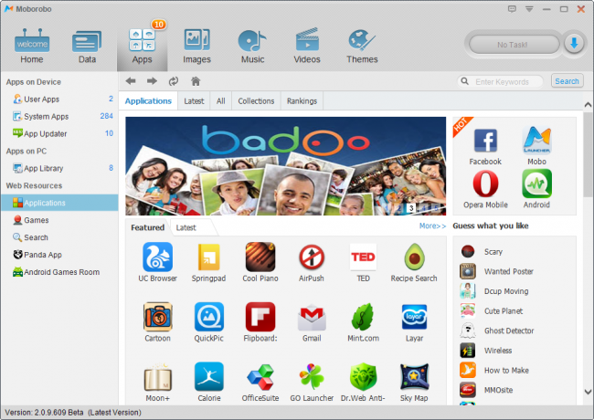The image size is (594, 420).
Task: Open the Data section
Action: point(87,47)
